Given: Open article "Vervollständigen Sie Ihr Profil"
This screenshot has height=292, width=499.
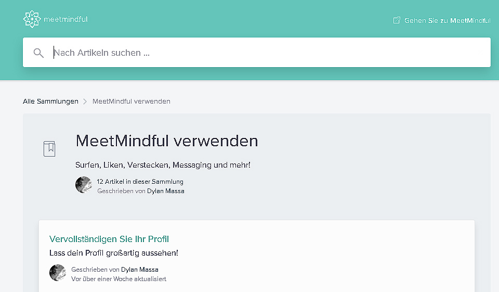Looking at the screenshot, I should pos(109,239).
